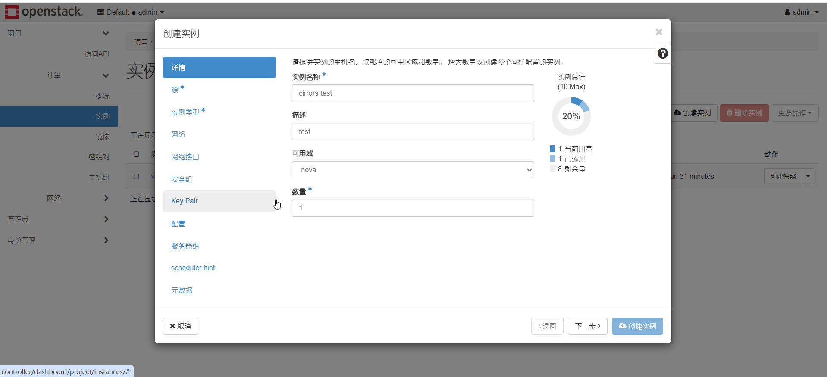Switch to the 源 wizard step
The height and width of the screenshot is (377, 827).
coord(219,90)
